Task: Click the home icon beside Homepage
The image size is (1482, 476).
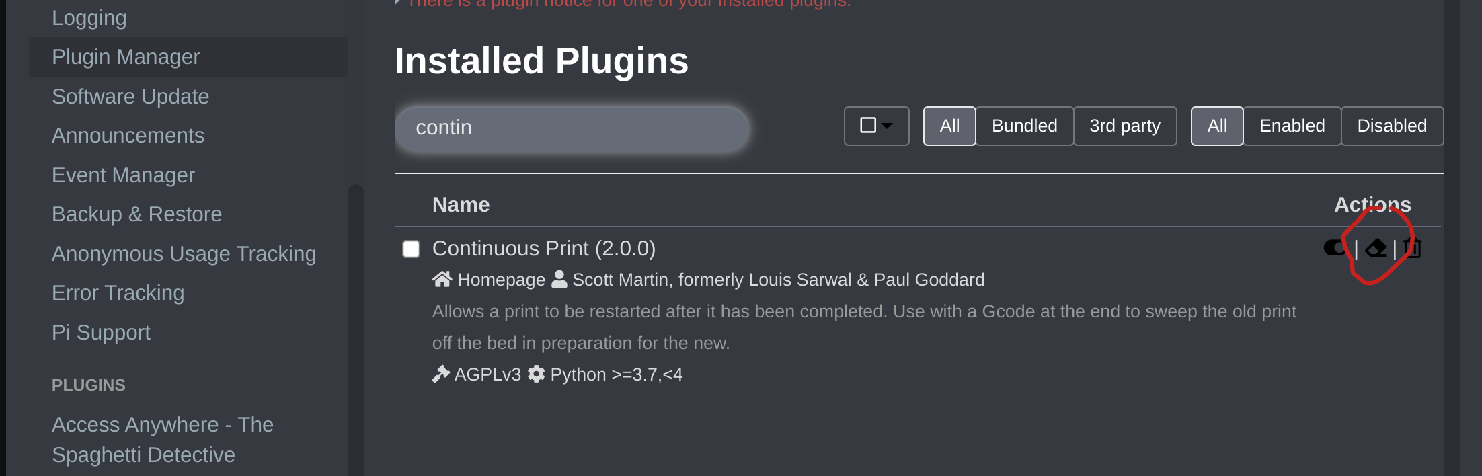Action: (442, 279)
